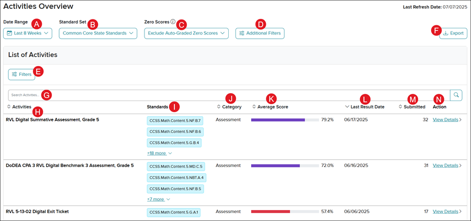The image size is (471, 221).
Task: Open the Additional Filters button
Action: click(x=260, y=34)
